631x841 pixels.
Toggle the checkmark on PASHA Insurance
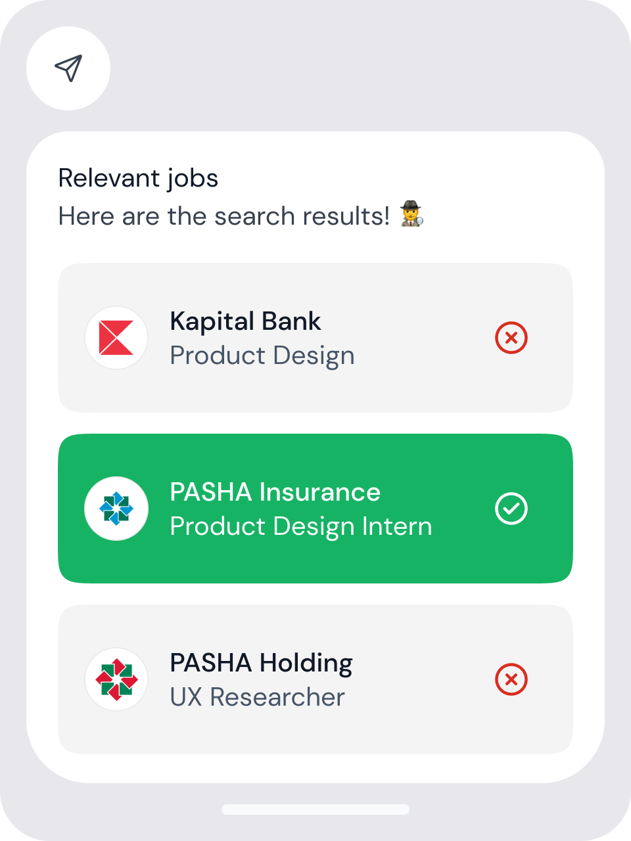pos(511,509)
